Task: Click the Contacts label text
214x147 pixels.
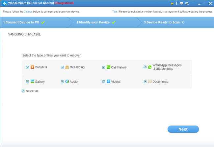Action: [x=41, y=67]
